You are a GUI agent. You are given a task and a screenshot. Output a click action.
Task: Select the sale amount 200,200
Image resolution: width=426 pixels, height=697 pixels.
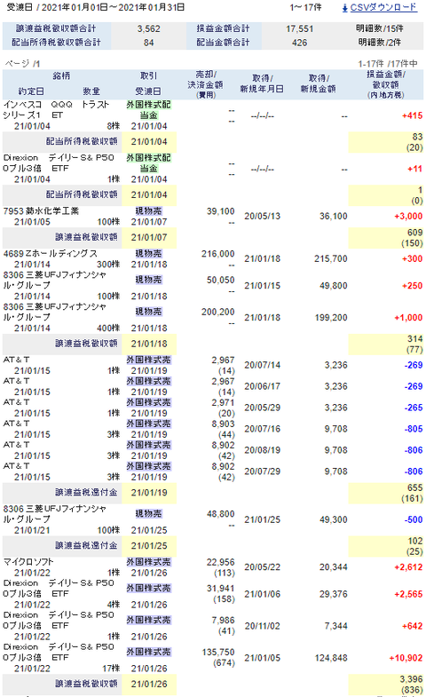pyautogui.click(x=217, y=312)
